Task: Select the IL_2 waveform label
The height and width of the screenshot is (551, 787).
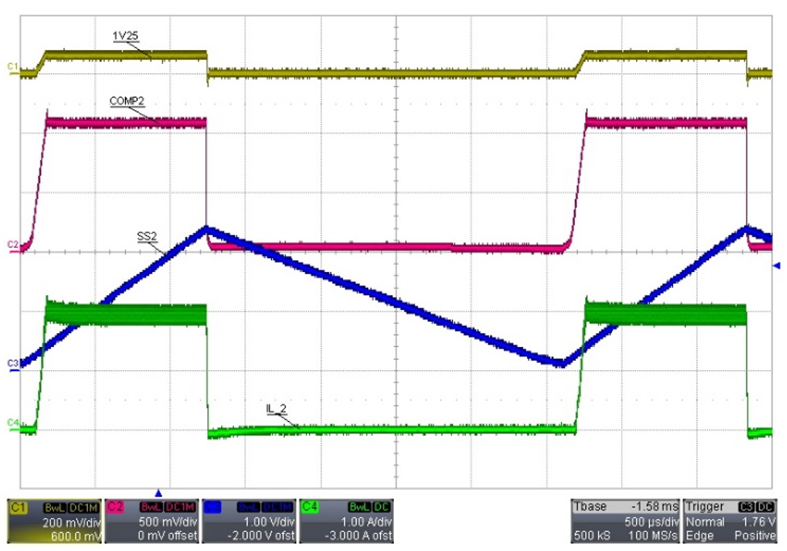Action: pyautogui.click(x=277, y=410)
